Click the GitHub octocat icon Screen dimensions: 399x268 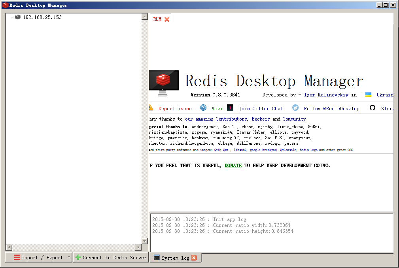pyautogui.click(x=372, y=108)
